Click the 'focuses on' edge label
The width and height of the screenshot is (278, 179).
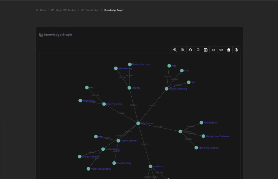click(120, 136)
